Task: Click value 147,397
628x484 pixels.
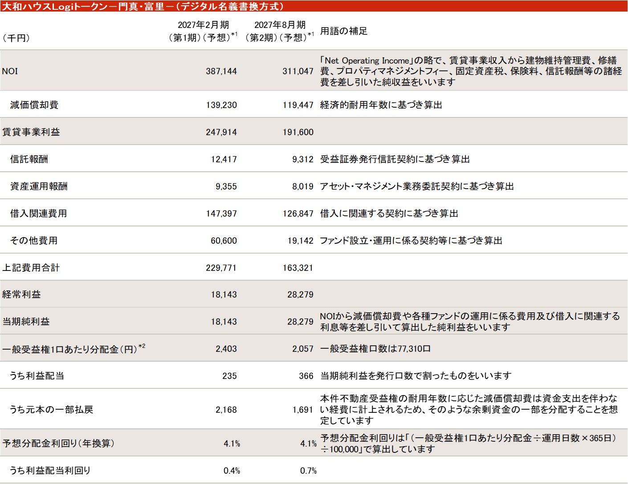Action: pos(221,214)
